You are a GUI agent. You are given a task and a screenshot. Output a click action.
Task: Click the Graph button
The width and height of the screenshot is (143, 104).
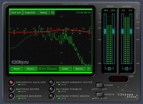pos(65,69)
